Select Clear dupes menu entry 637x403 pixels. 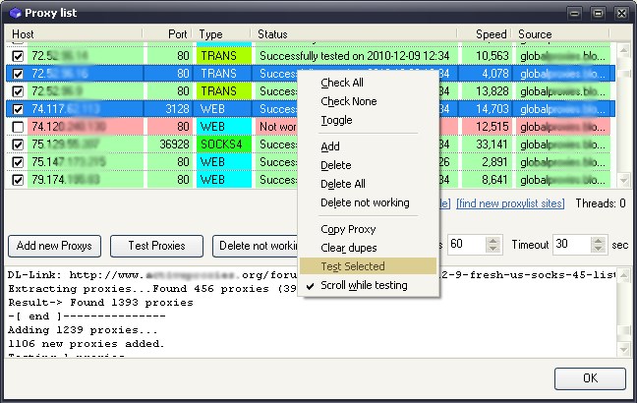tap(368, 248)
